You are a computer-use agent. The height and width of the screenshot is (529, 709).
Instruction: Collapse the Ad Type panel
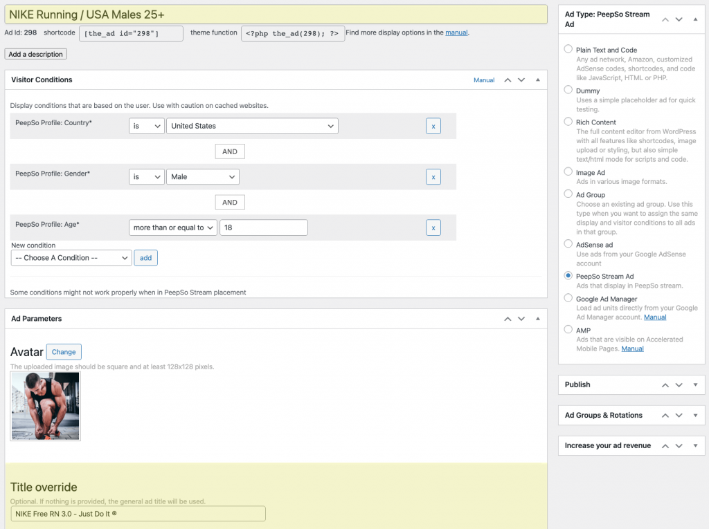tap(695, 19)
